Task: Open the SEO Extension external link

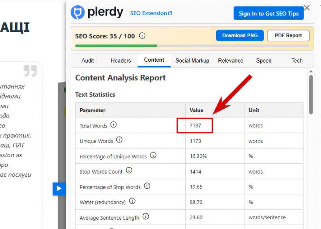Action: 151,13
